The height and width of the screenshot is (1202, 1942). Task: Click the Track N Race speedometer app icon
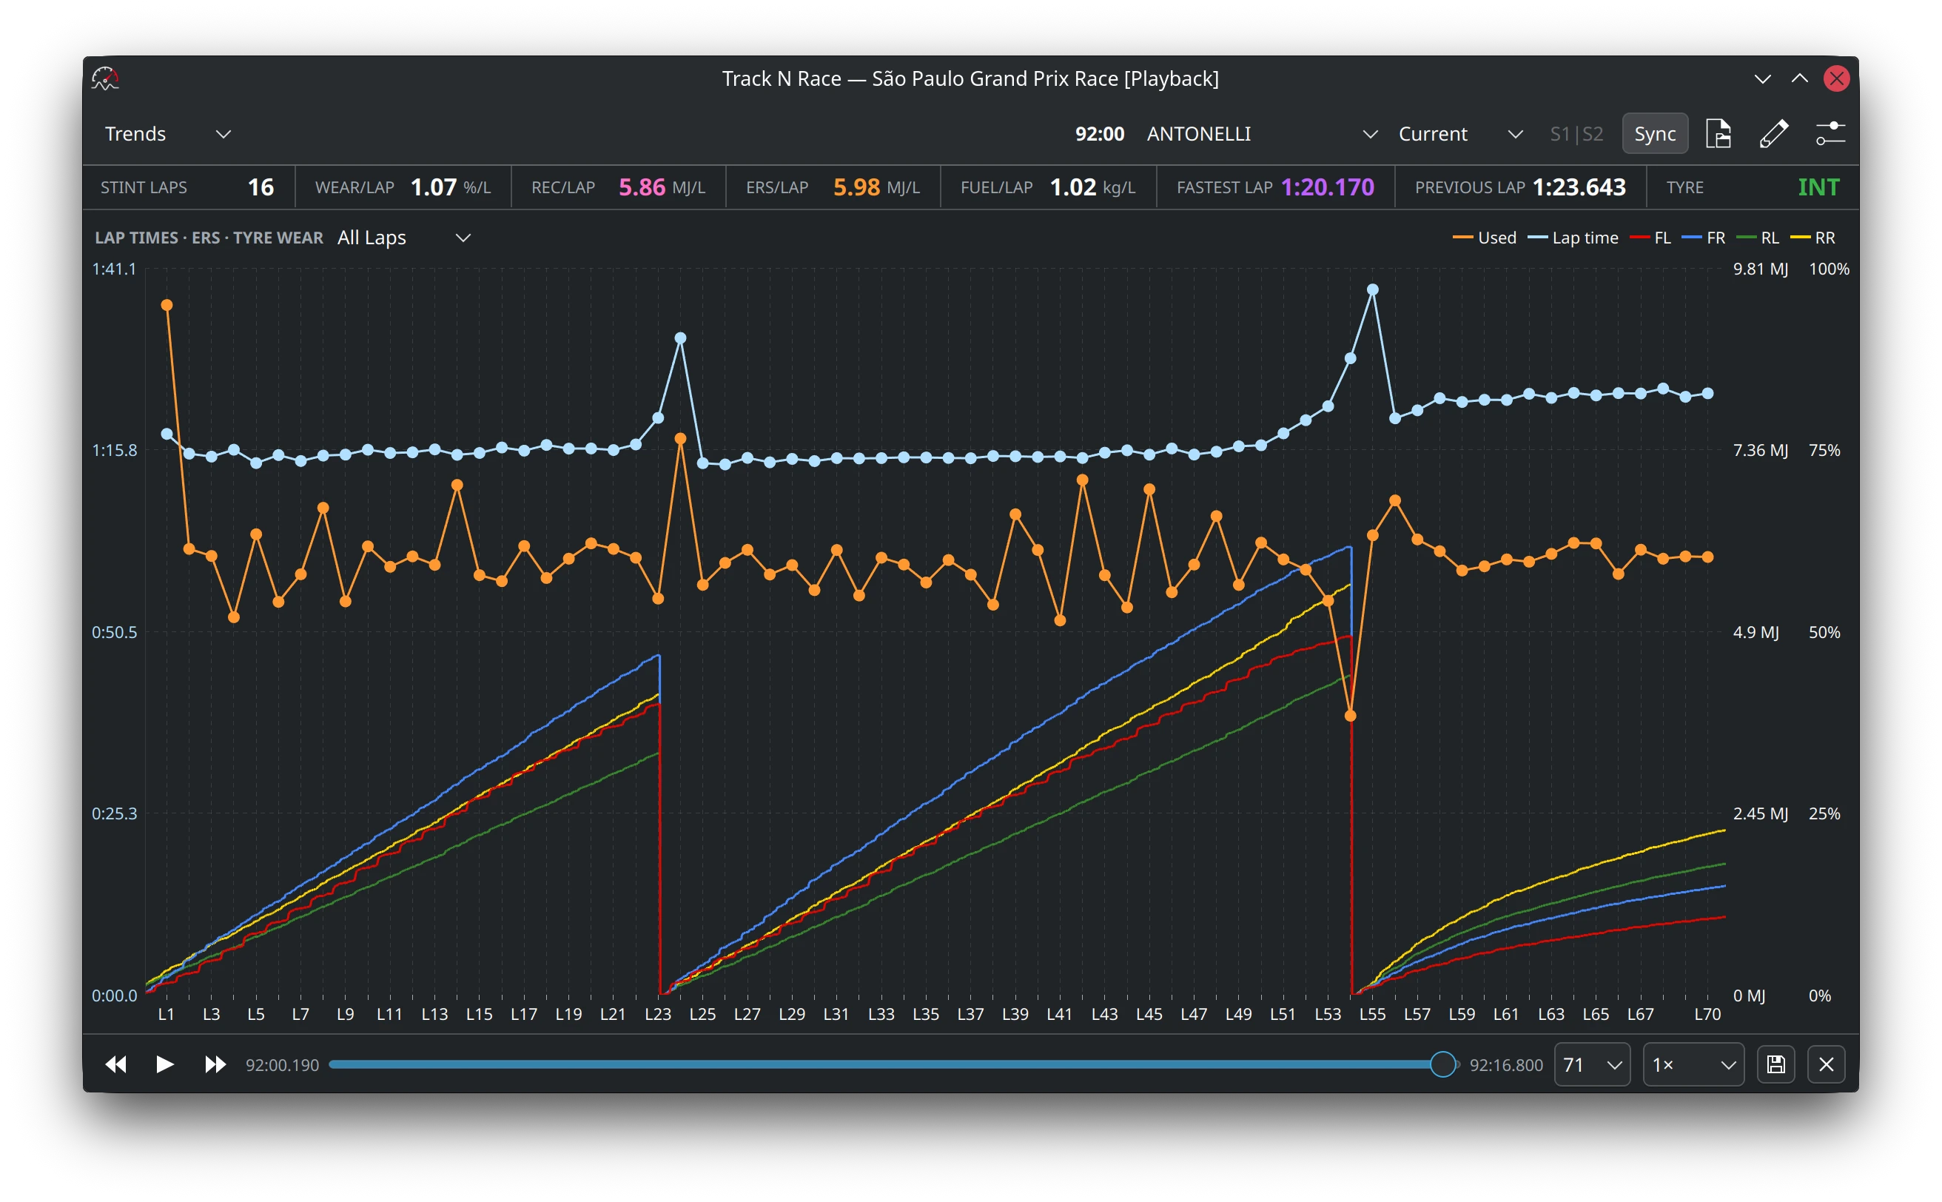click(105, 78)
